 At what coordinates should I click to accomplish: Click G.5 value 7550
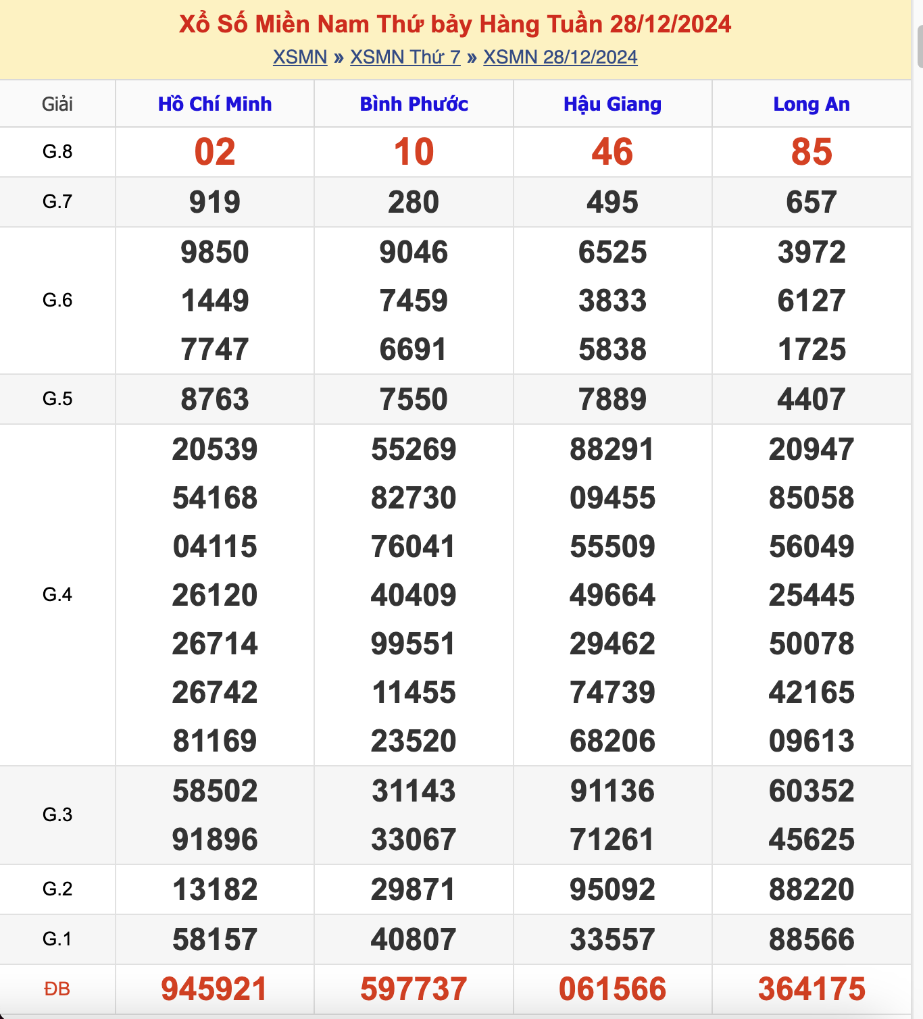[414, 399]
